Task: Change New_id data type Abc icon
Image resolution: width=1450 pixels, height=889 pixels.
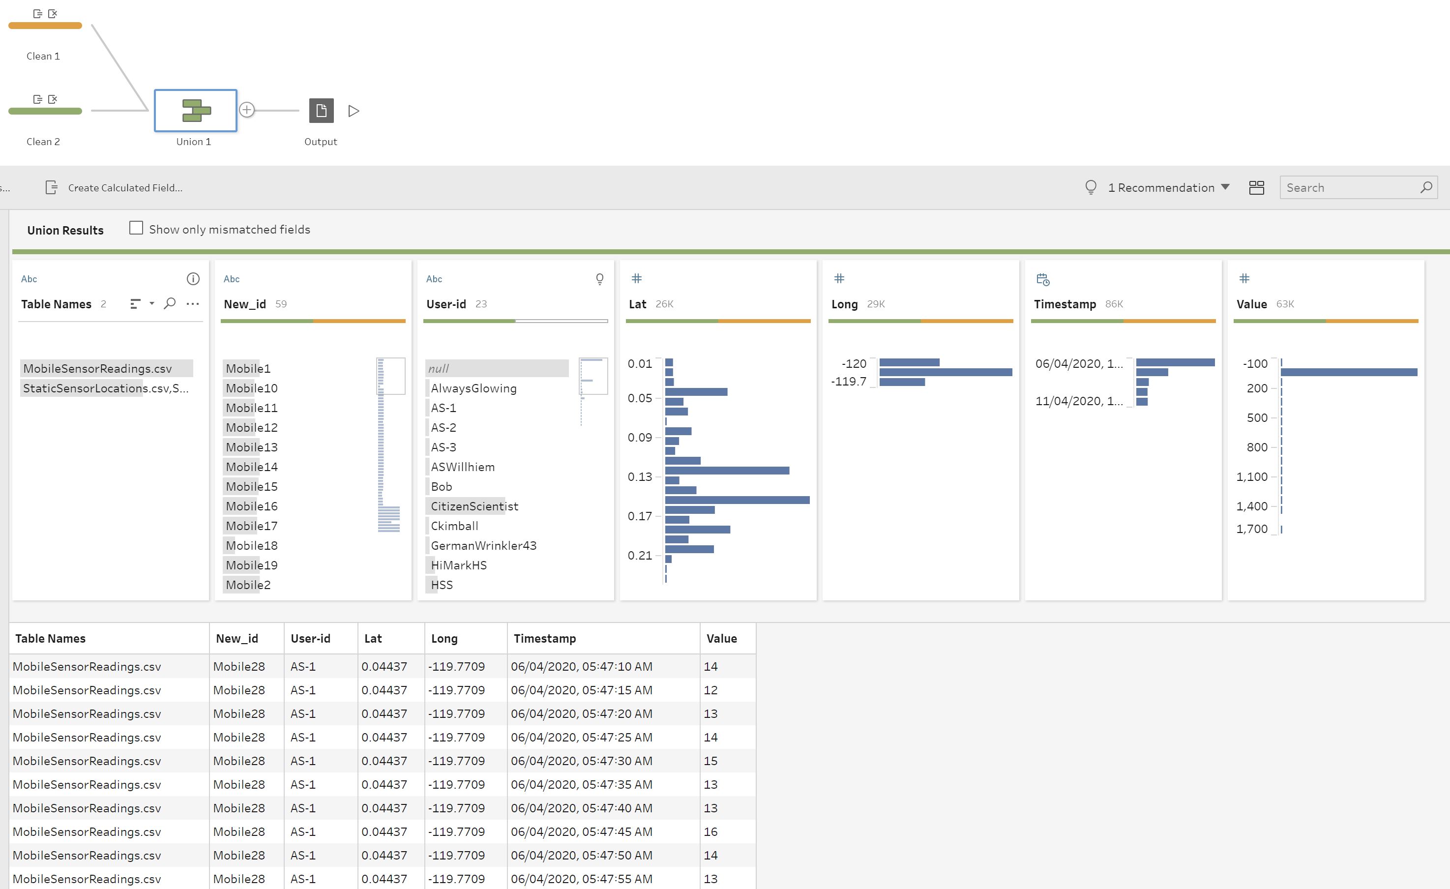Action: [x=231, y=279]
